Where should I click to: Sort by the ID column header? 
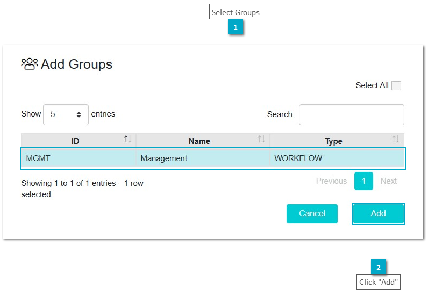click(79, 141)
